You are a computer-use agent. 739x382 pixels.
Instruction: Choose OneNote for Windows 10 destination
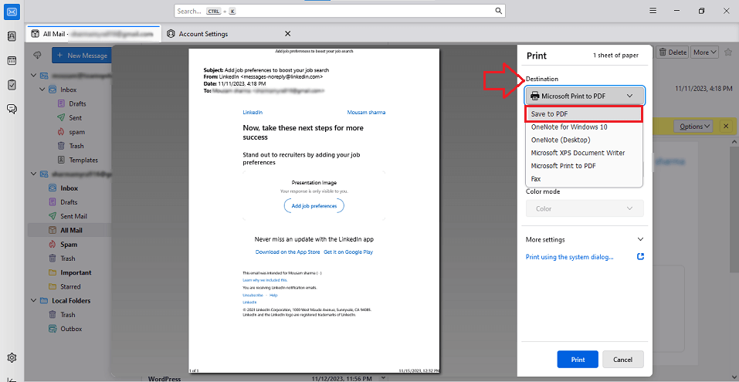(x=584, y=127)
